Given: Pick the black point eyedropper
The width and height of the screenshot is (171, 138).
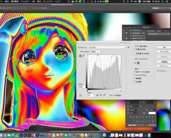Looking at the screenshot, I should click(x=97, y=95).
